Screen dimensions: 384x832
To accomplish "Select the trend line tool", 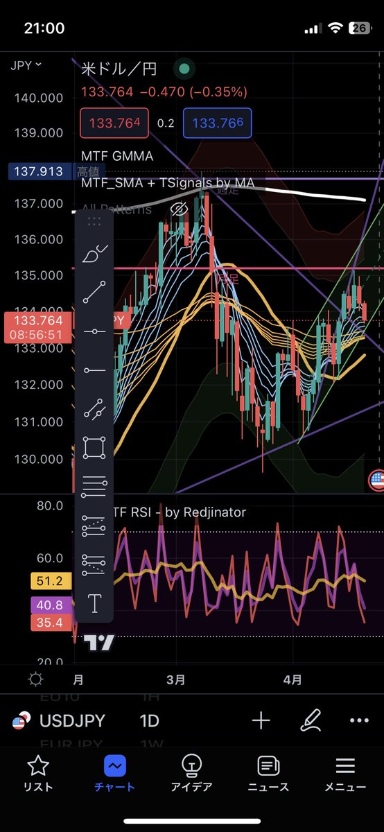I will point(94,293).
